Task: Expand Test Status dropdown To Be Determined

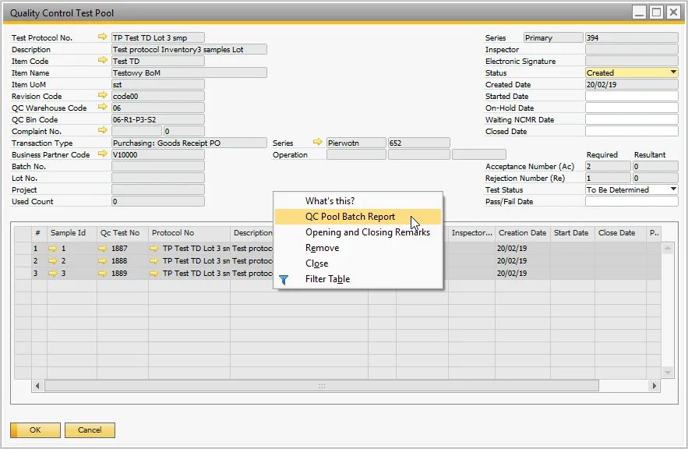Action: tap(673, 189)
